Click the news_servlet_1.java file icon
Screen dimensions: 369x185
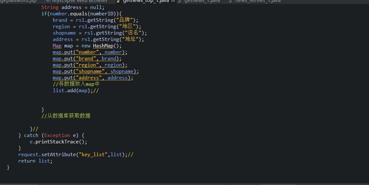231,1
